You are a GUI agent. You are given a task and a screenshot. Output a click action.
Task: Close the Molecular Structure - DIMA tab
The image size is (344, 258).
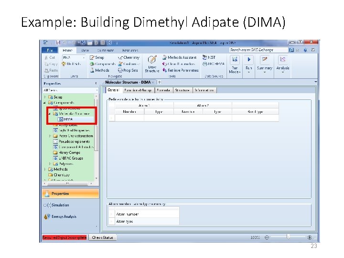click(153, 83)
